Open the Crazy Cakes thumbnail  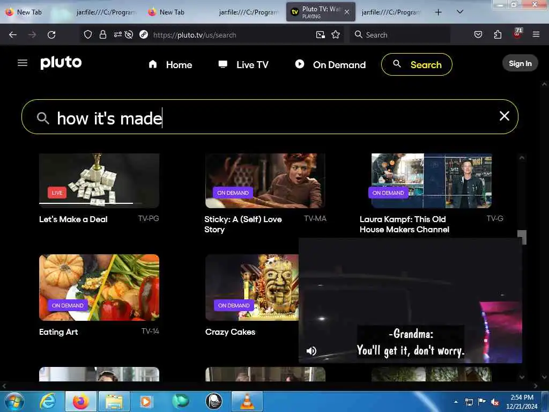[x=252, y=288]
